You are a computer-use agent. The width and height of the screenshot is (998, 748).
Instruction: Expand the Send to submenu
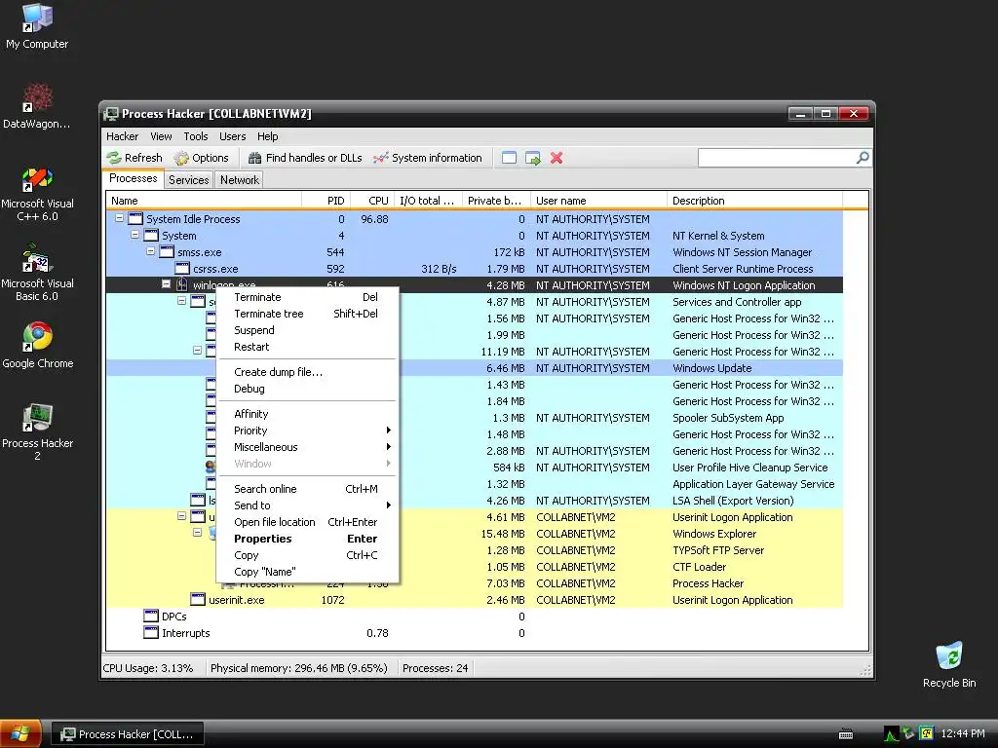pyautogui.click(x=307, y=505)
